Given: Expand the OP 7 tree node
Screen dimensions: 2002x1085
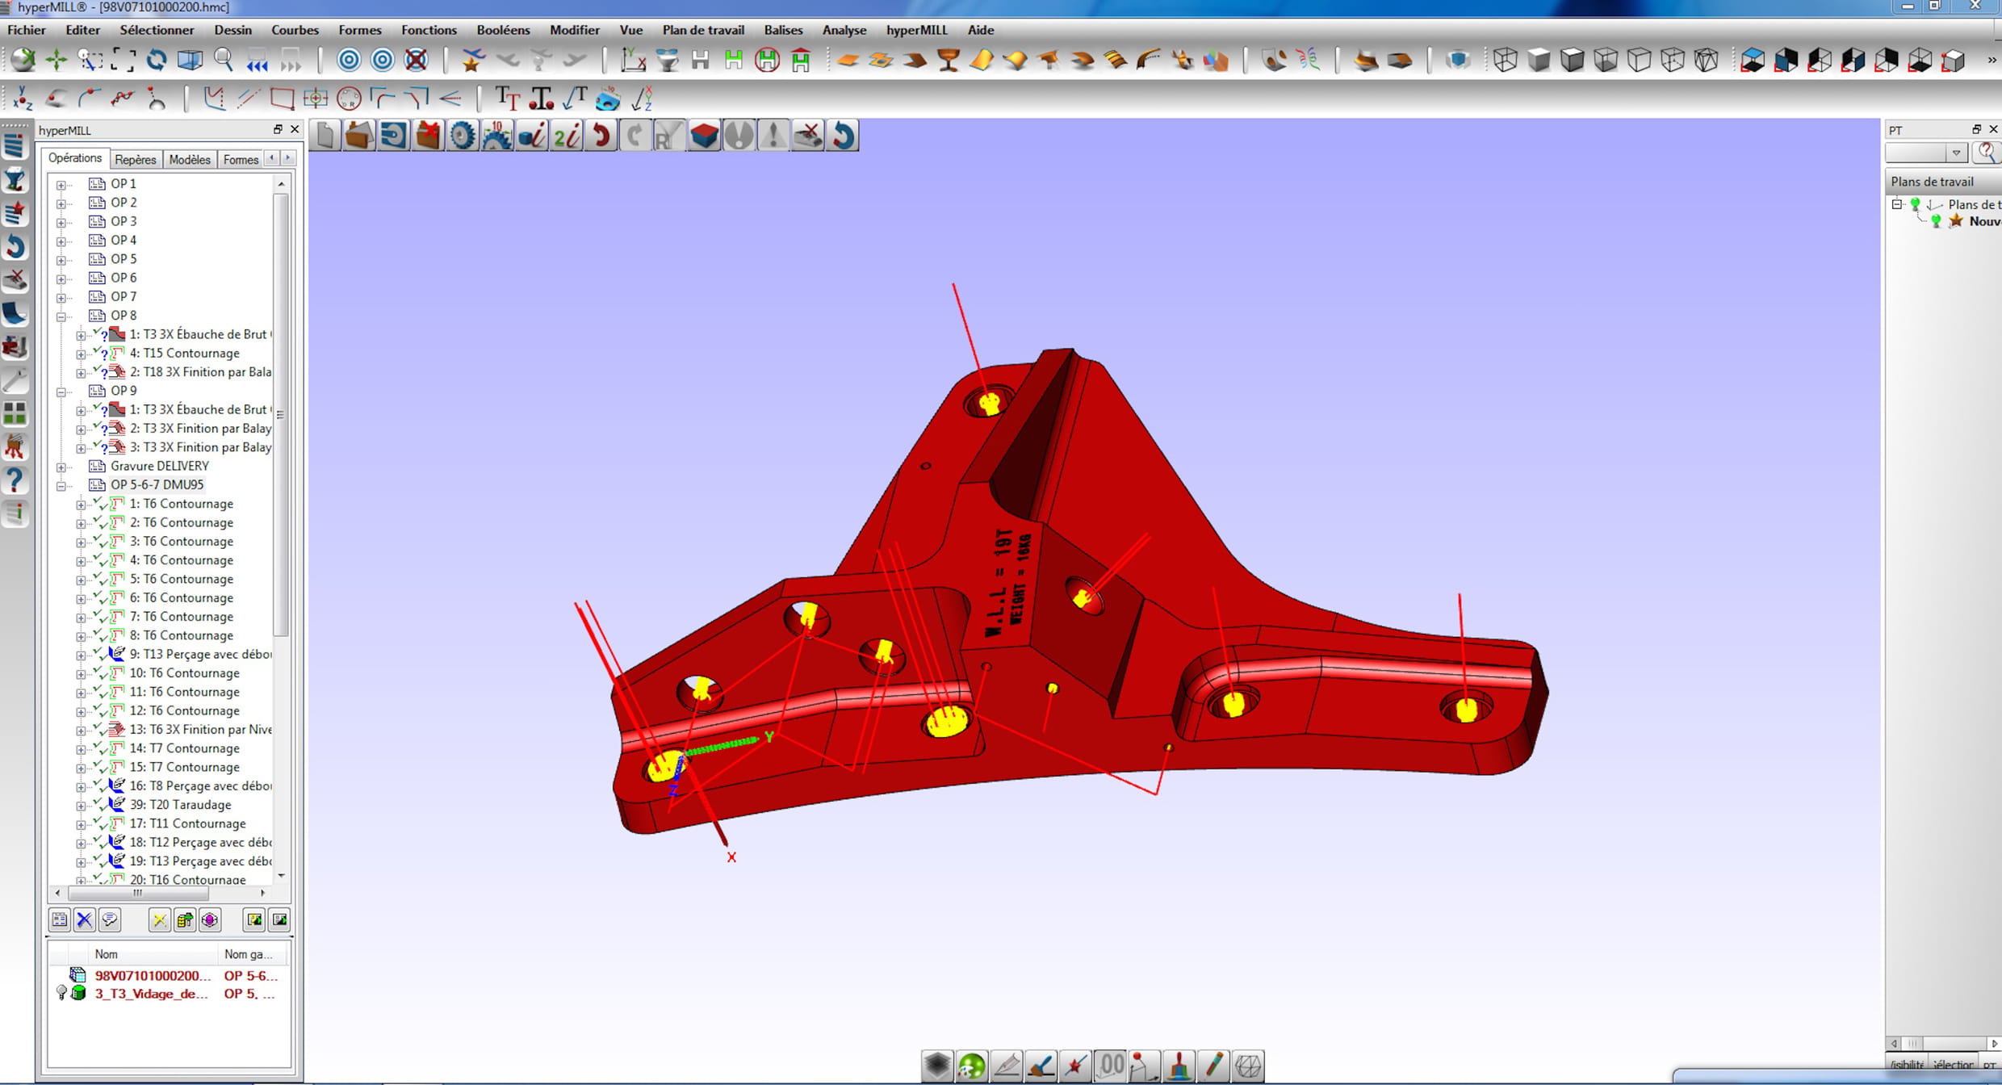Looking at the screenshot, I should point(61,298).
